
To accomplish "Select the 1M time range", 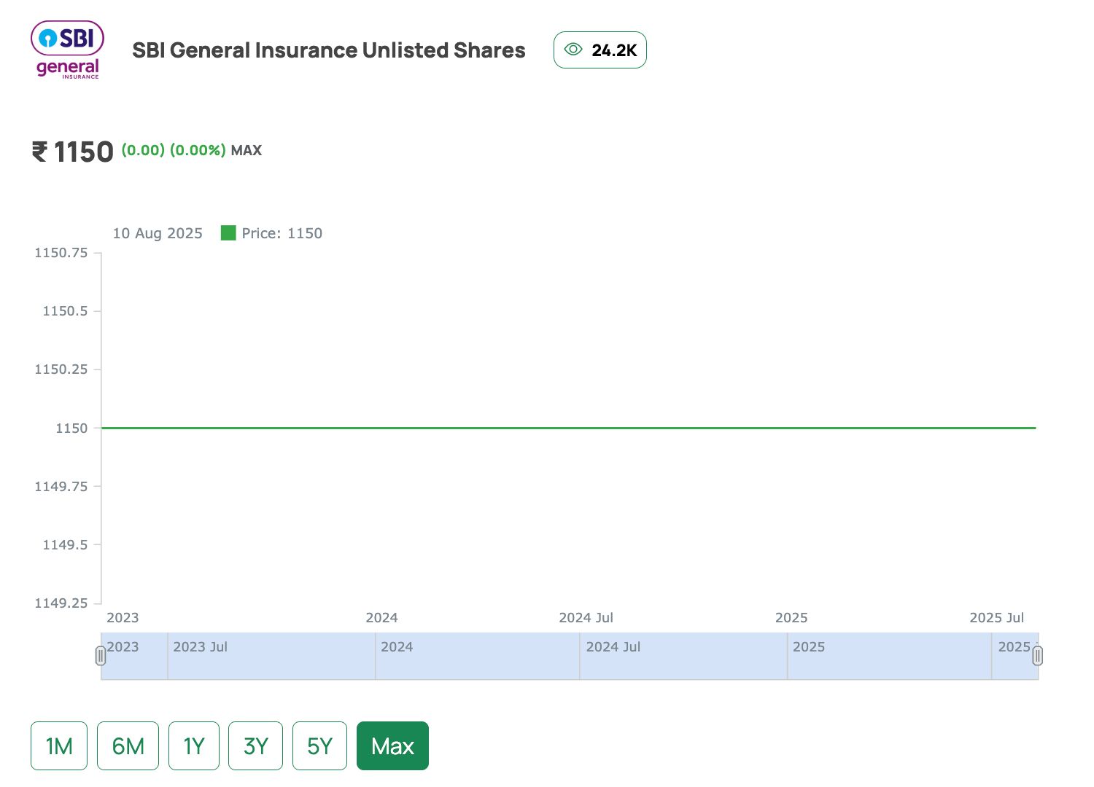I will [59, 745].
